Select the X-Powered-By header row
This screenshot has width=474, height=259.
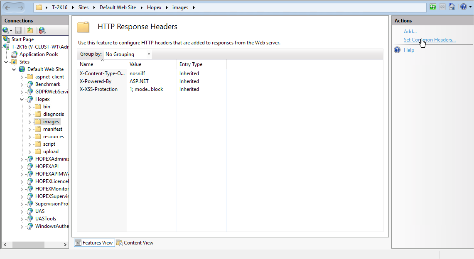click(x=96, y=81)
